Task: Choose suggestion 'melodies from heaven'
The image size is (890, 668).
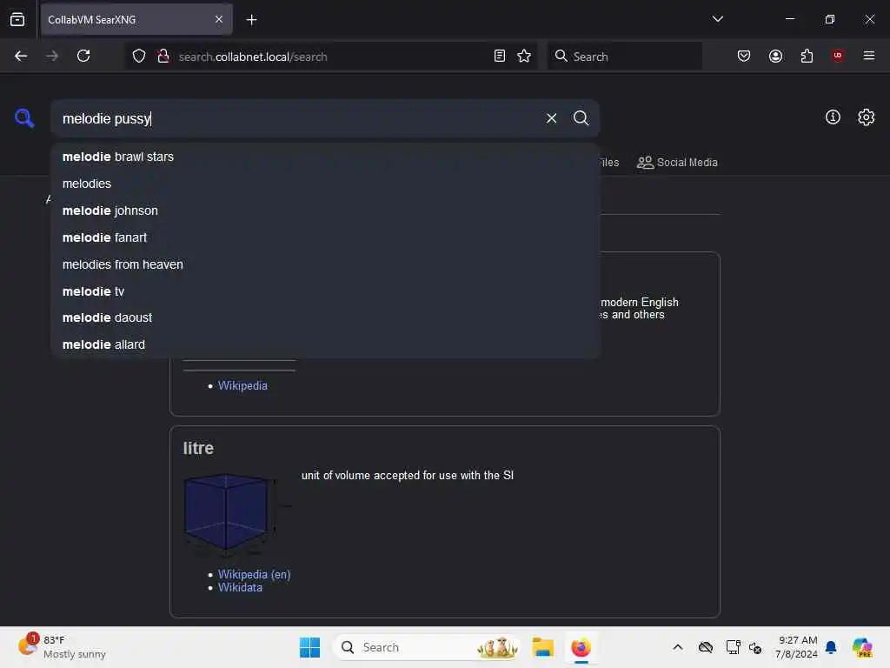Action: click(325, 264)
